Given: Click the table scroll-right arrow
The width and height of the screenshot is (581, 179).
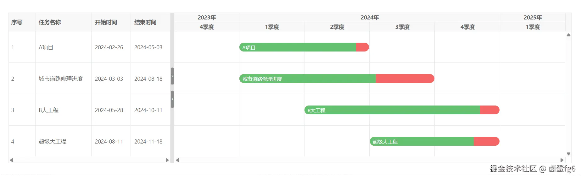Looking at the screenshot, I should pyautogui.click(x=167, y=160).
